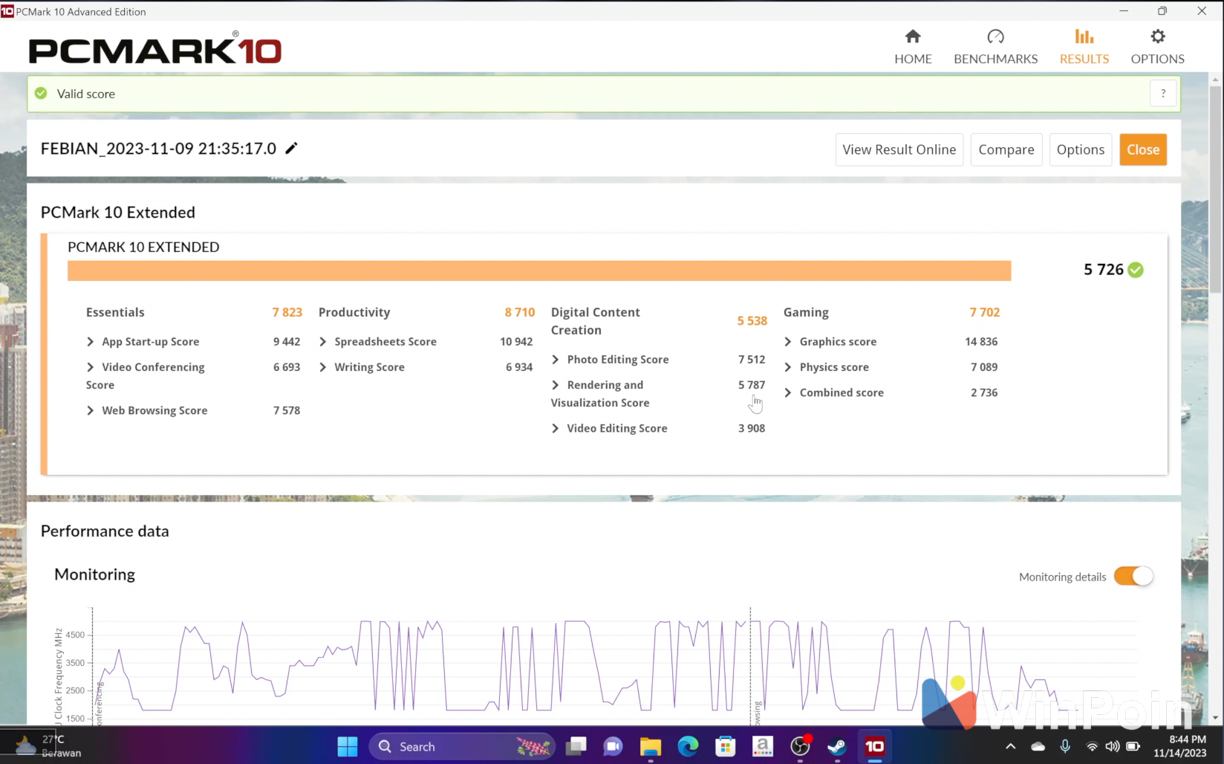This screenshot has height=764, width=1224.
Task: Click the Gaming score 7 702
Action: 984,312
